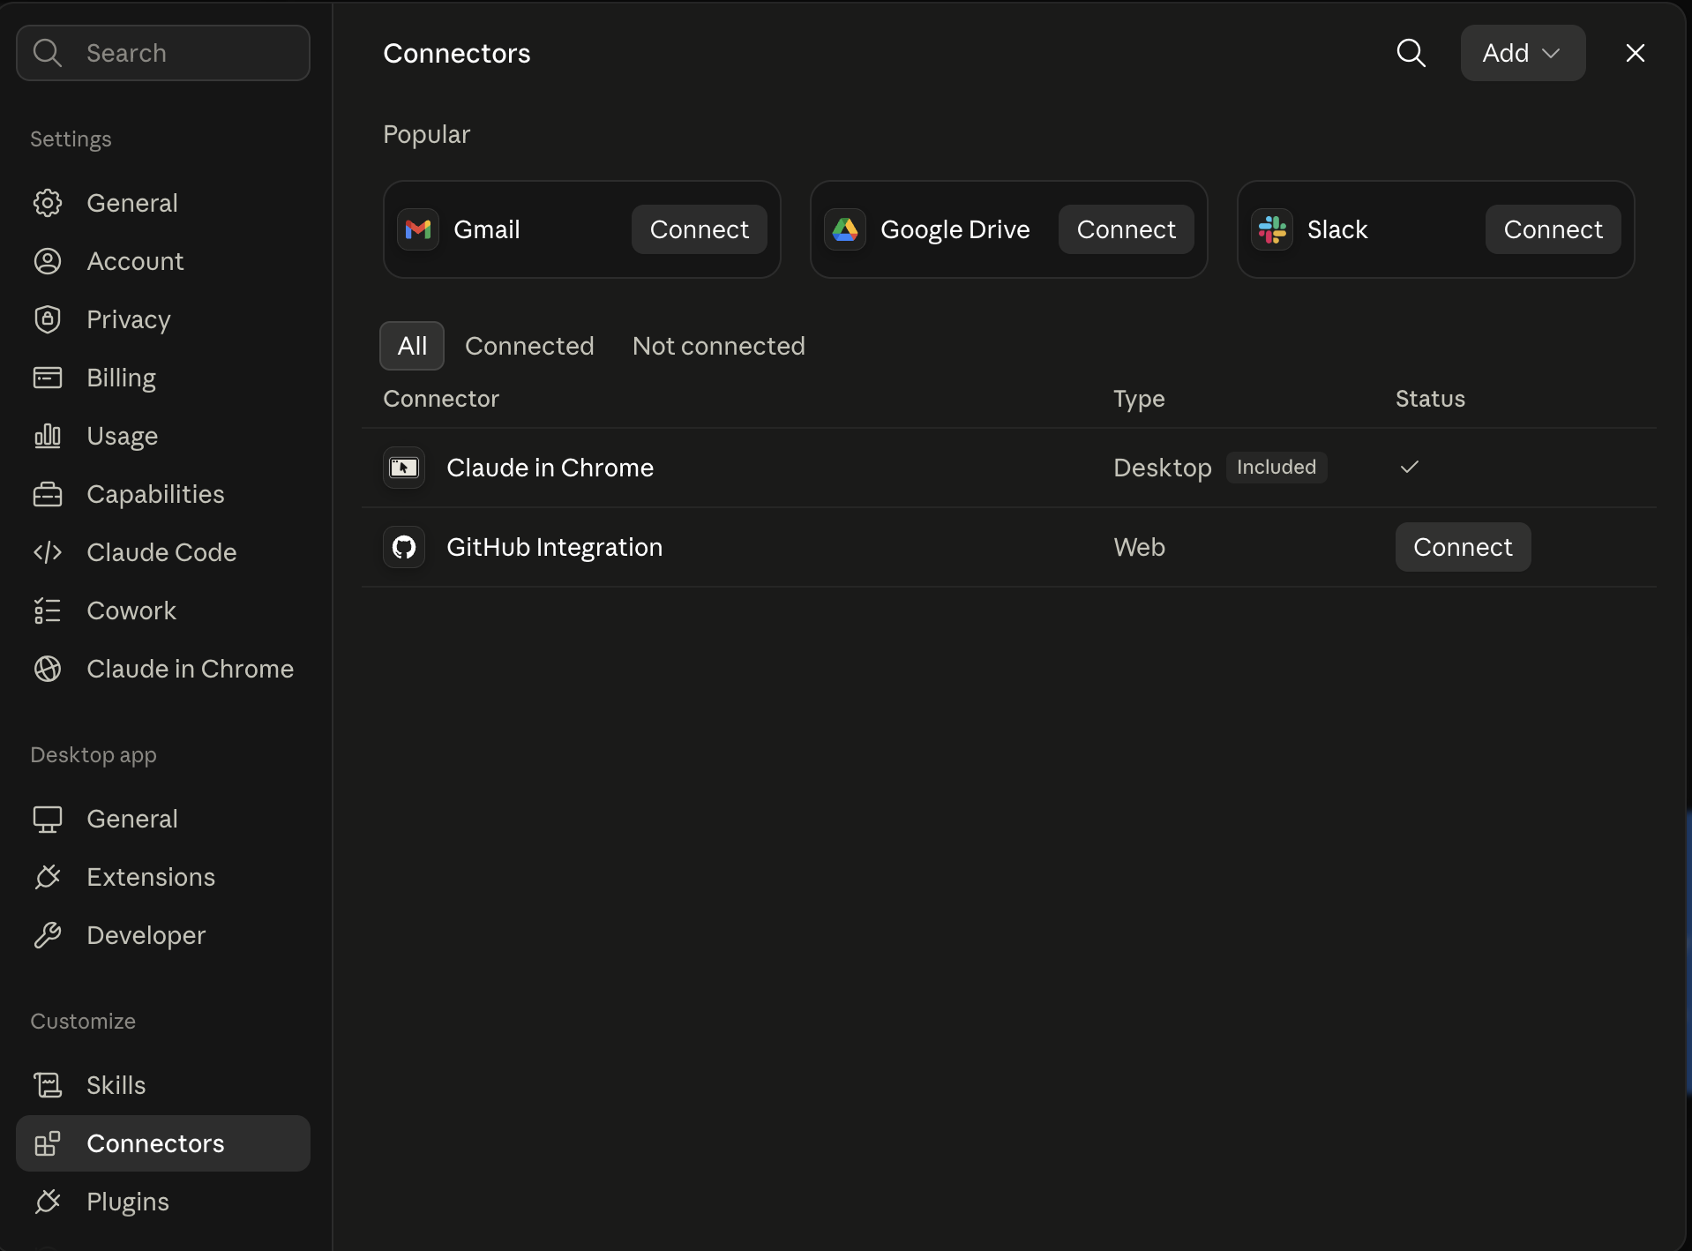Click the GitHub Integration connector name
Viewport: 1692px width, 1251px height.
click(x=554, y=547)
